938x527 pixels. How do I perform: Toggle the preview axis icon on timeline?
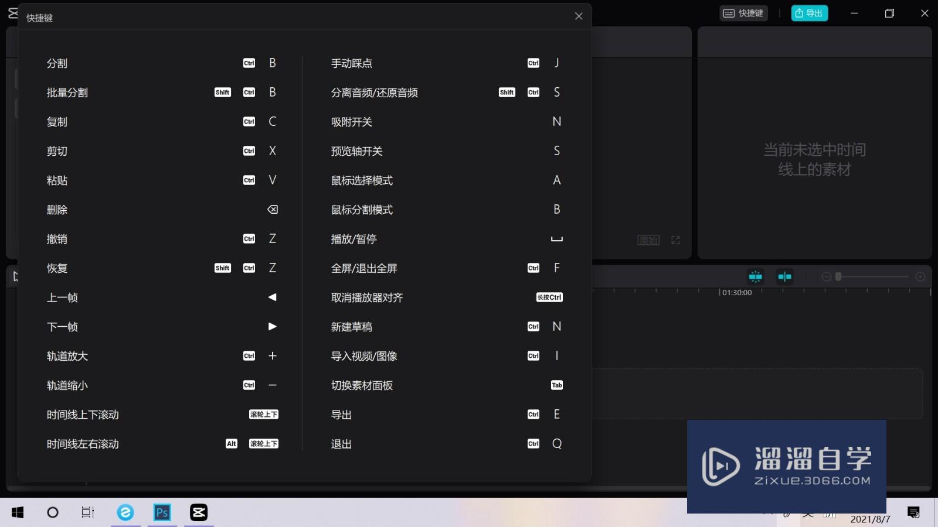point(784,276)
